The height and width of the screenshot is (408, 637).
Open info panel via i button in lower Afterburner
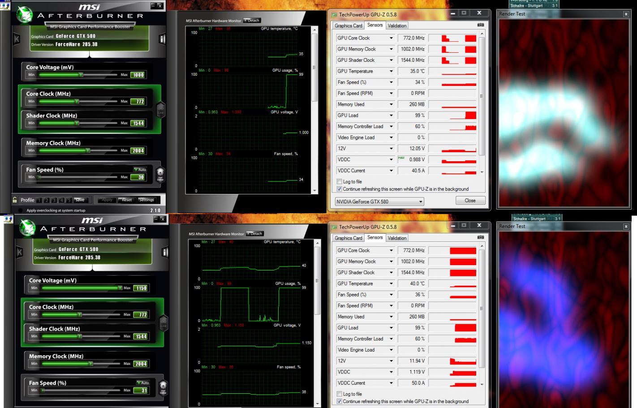(x=165, y=252)
